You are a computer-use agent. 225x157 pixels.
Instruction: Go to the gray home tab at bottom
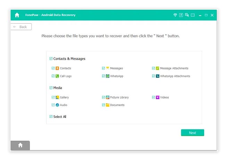coord(20,145)
